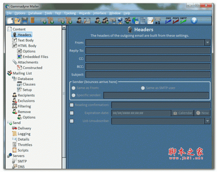217x172 pixels.
Task: Enable the Reading confirmation checkbox
Action: pyautogui.click(x=72, y=105)
